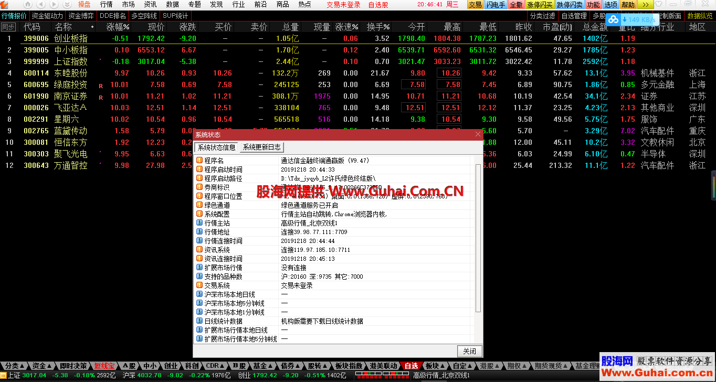This screenshot has height=382, width=716.
Task: Click the blue icon beside 行情地址
Action: point(199,231)
